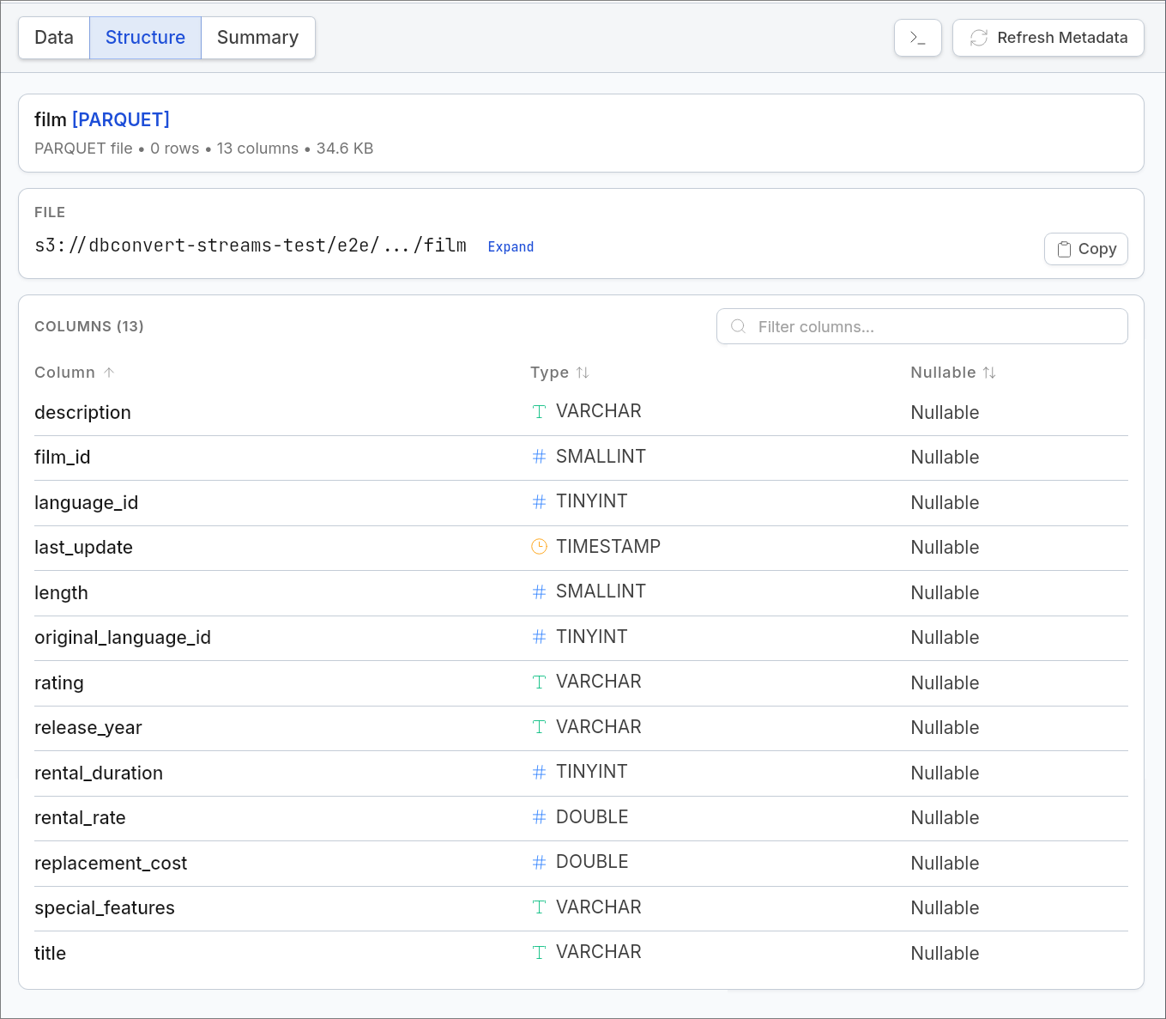Viewport: 1166px width, 1019px height.
Task: Sort by the Type header
Action: [x=559, y=373]
